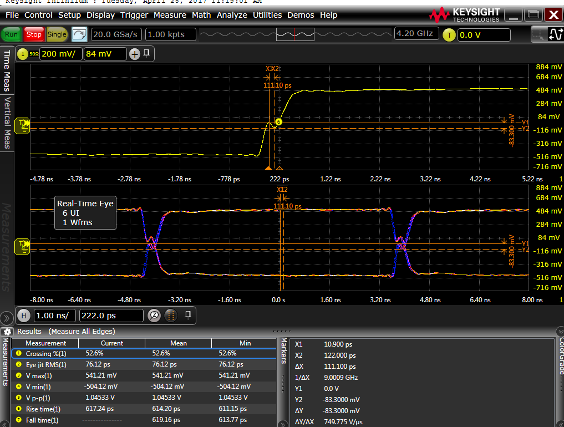This screenshot has width=564, height=427.
Task: Click the H horizontal setup button
Action: [23, 316]
